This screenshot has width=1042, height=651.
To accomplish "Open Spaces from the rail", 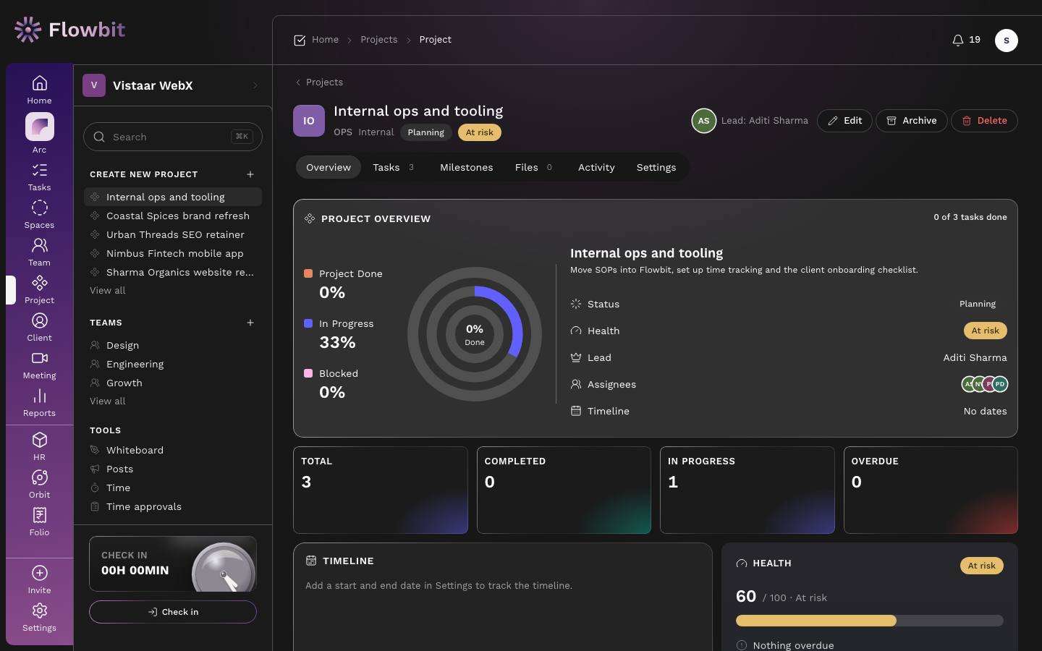I will (39, 215).
